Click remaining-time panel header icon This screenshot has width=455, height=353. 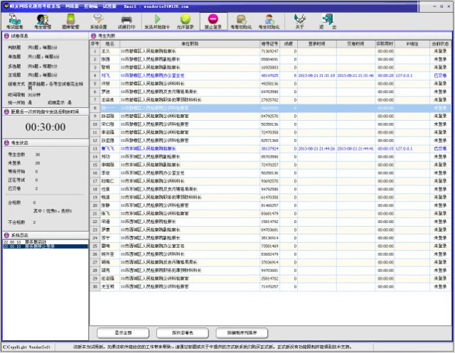click(x=6, y=112)
